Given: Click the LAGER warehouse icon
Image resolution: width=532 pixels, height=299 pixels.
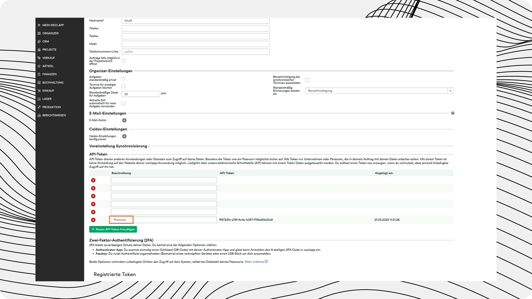Looking at the screenshot, I should click(39, 99).
